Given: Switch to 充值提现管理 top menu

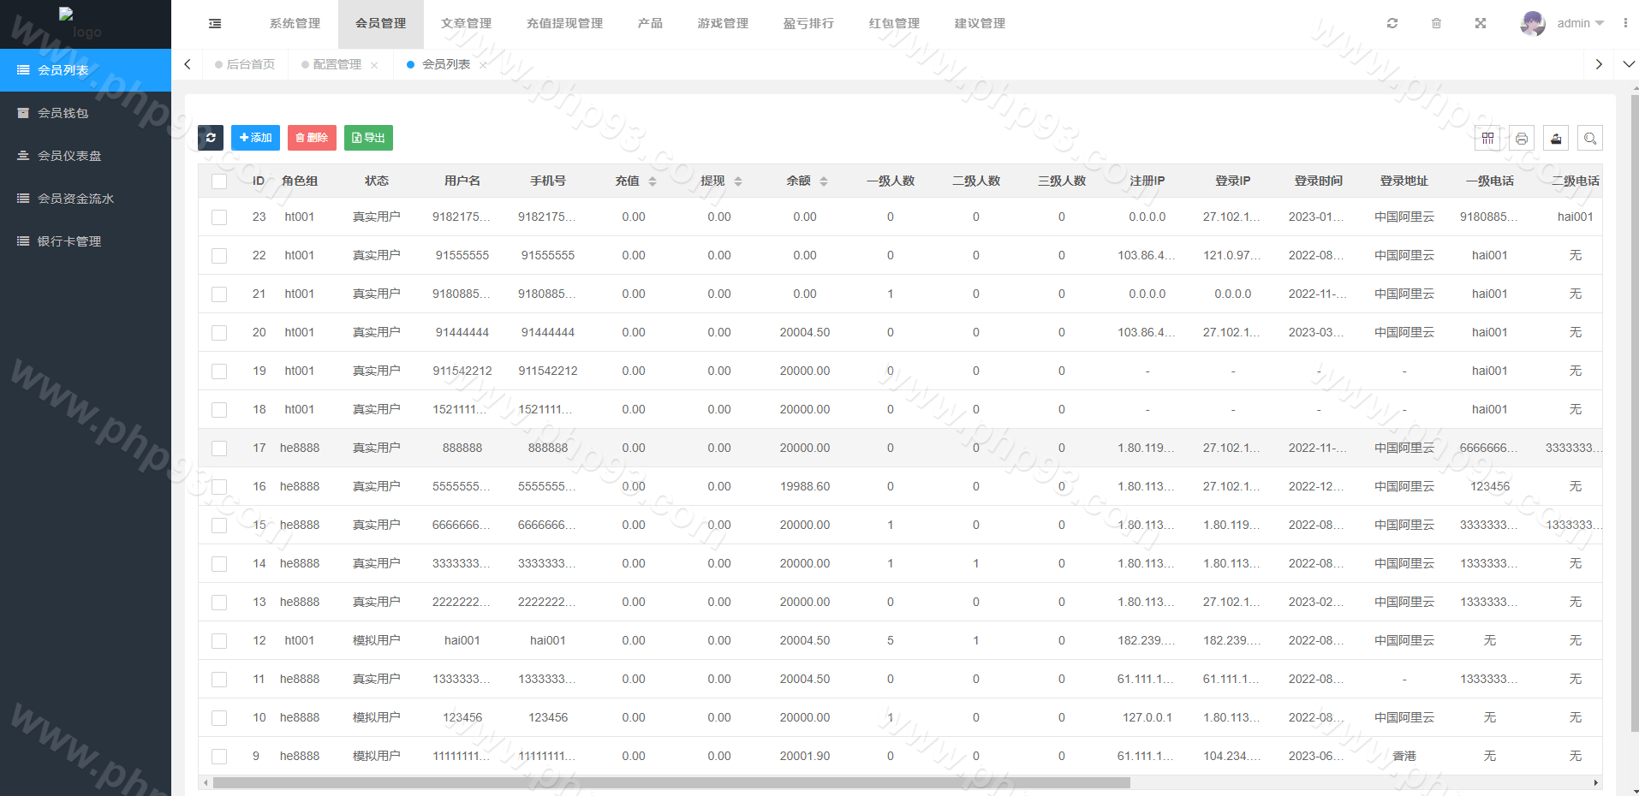Looking at the screenshot, I should click(x=564, y=24).
